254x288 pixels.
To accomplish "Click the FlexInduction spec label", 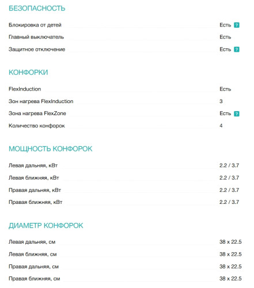I will click(x=25, y=89).
